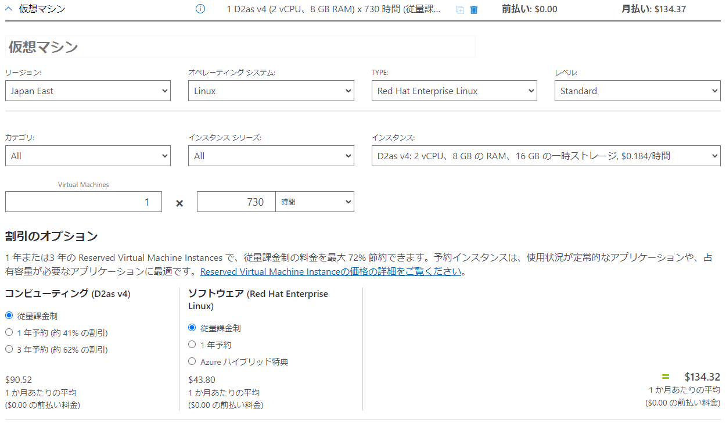Select Azure ハイブリッド特典 radio button

[x=192, y=361]
